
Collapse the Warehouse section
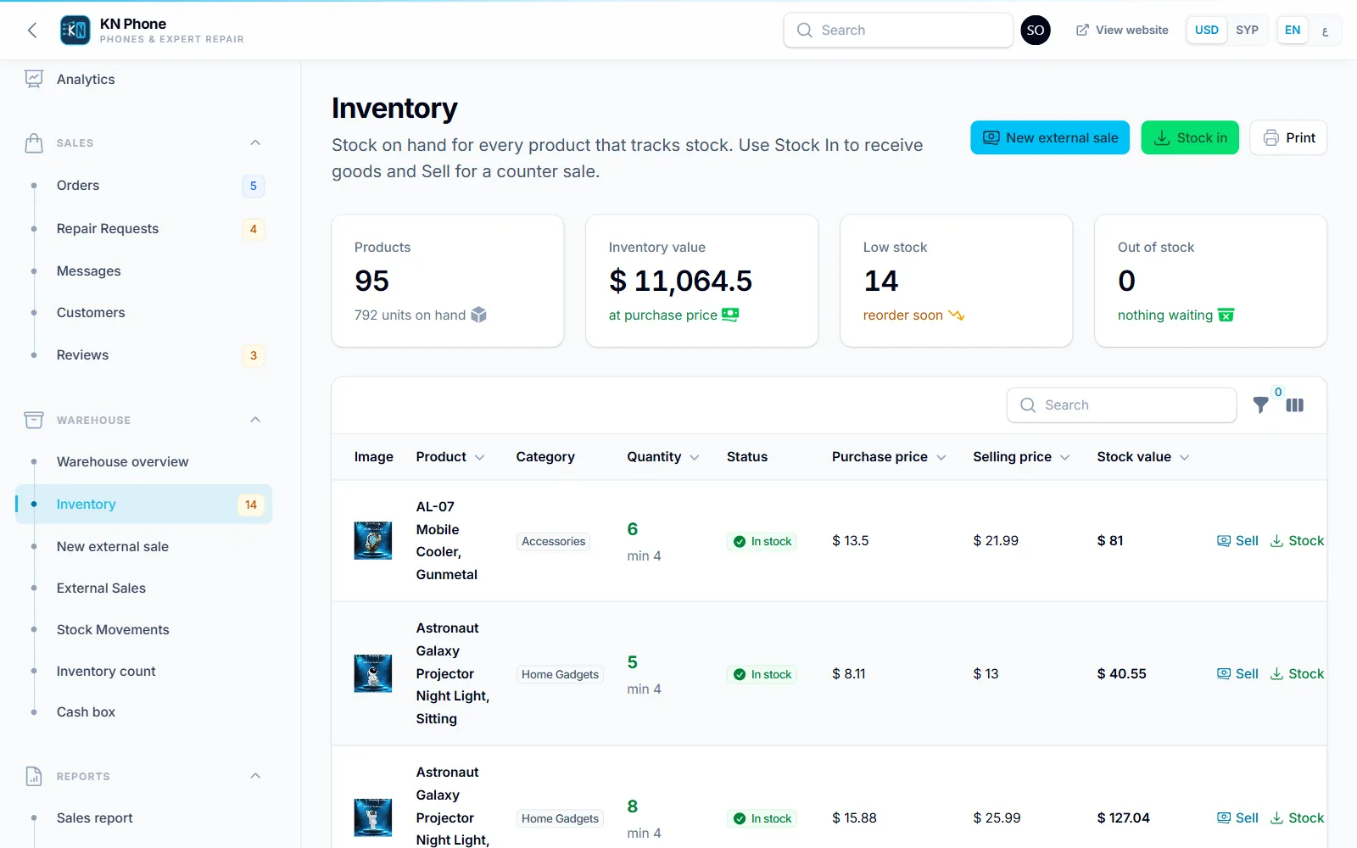coord(255,420)
